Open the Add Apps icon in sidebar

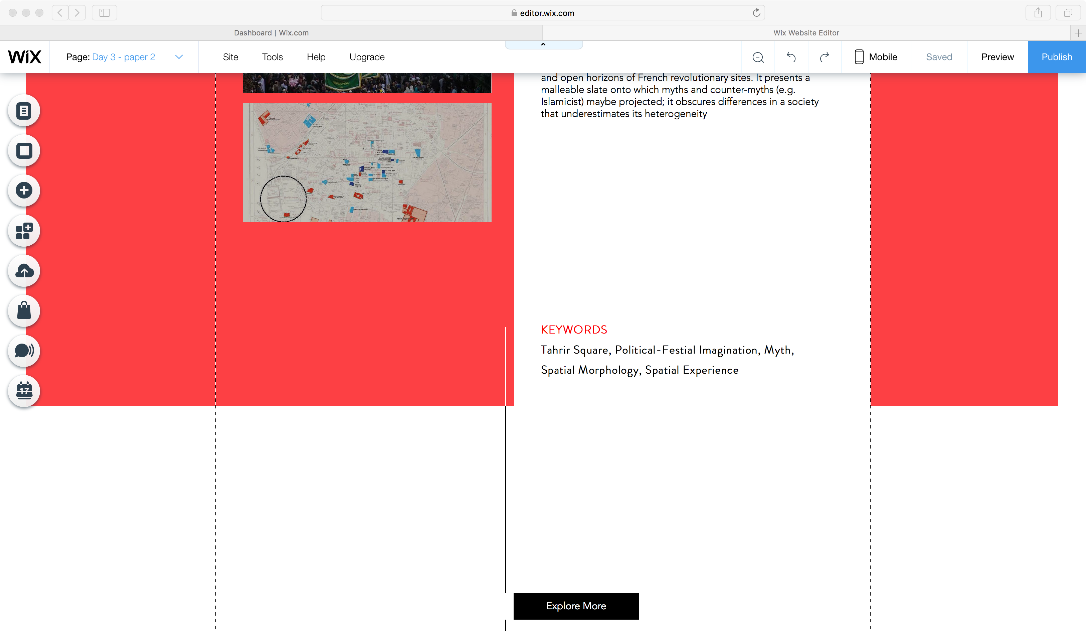pyautogui.click(x=24, y=231)
